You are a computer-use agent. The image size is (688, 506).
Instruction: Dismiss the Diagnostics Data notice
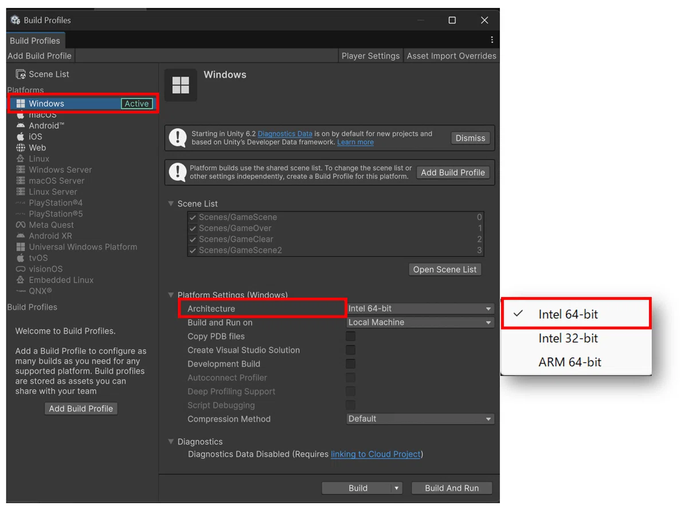click(470, 138)
